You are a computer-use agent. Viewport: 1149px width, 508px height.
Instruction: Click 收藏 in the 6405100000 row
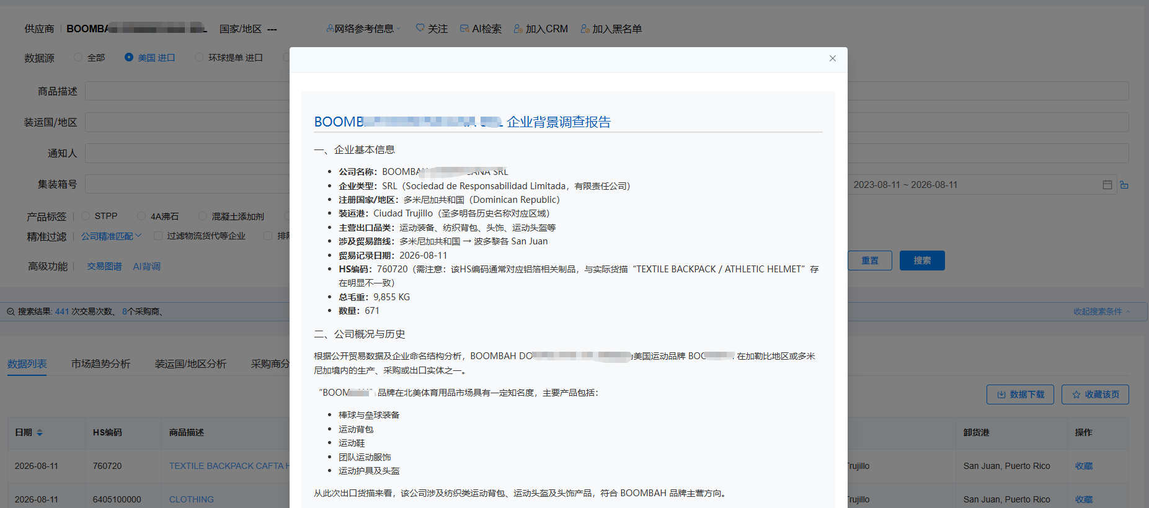click(1084, 499)
